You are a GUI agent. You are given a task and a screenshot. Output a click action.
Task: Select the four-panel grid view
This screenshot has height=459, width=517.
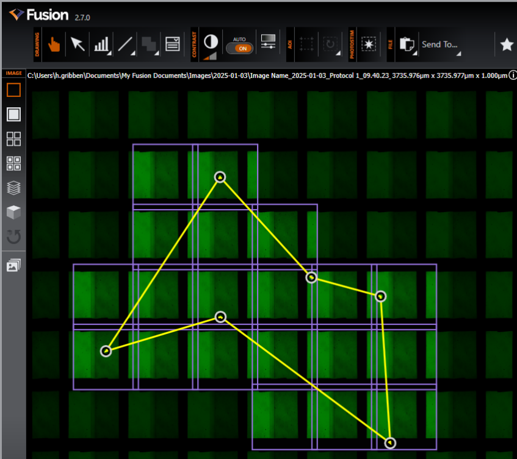[x=13, y=138]
